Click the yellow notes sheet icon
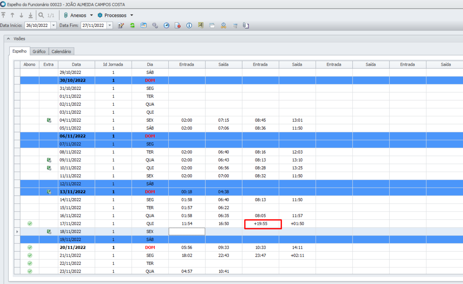 click(x=201, y=25)
